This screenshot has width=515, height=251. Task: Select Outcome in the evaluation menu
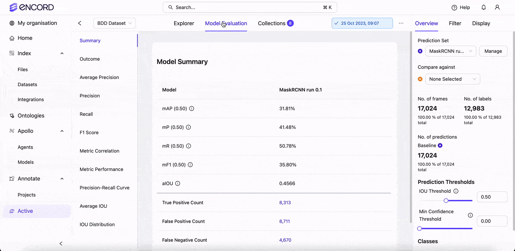pyautogui.click(x=90, y=59)
